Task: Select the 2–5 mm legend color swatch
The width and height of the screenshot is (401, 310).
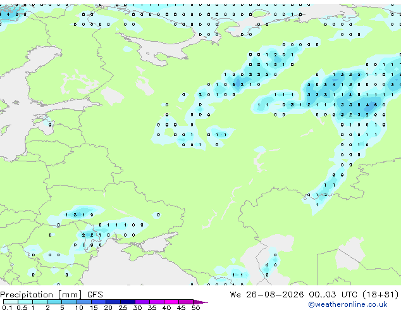Action: [x=54, y=302]
